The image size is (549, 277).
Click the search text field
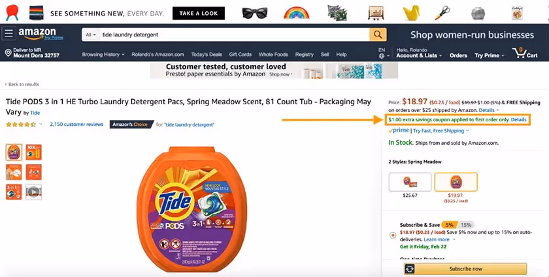coord(234,35)
